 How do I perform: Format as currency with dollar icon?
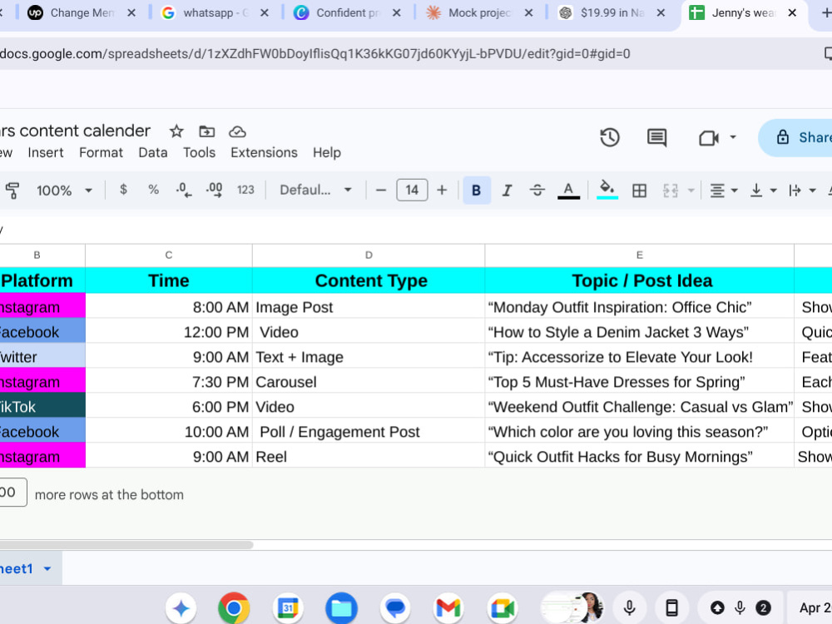tap(123, 190)
